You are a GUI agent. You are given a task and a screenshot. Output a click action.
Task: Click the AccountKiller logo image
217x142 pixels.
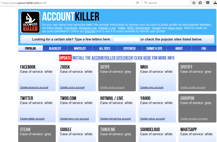click(30, 22)
